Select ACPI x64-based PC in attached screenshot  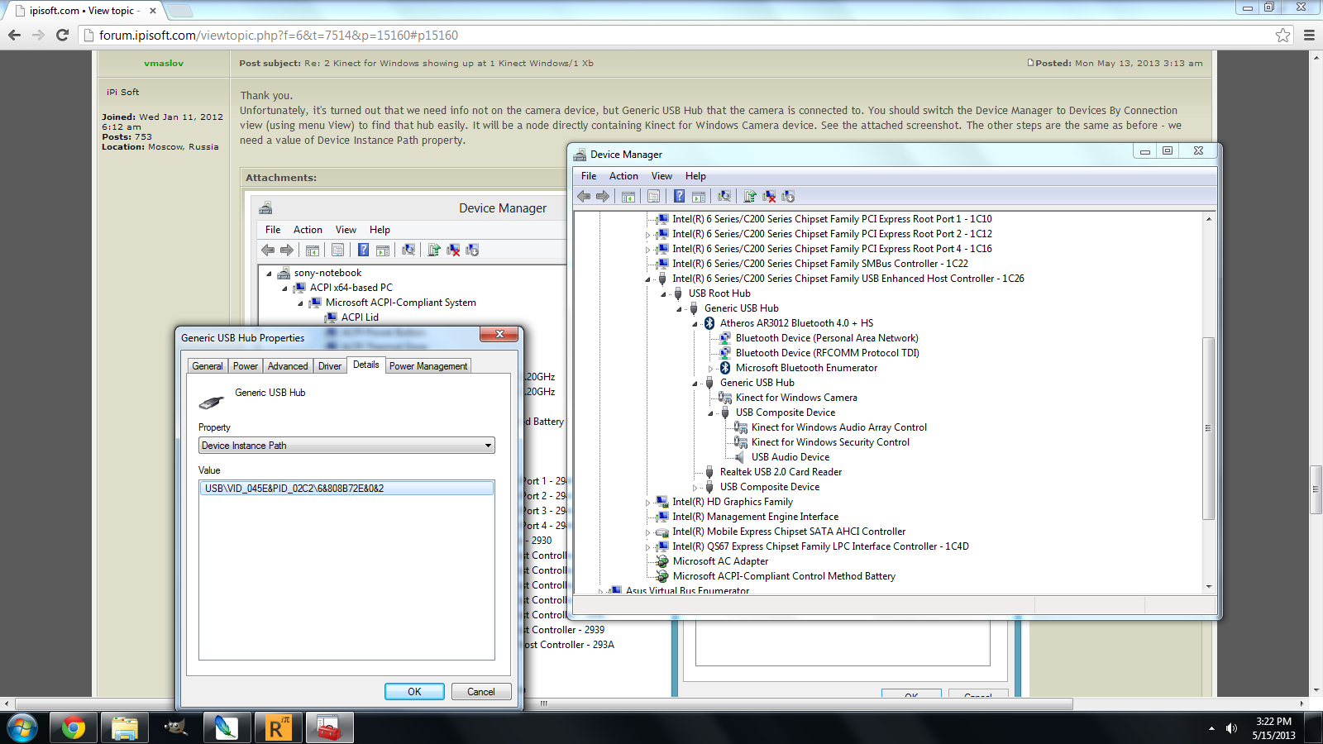351,288
